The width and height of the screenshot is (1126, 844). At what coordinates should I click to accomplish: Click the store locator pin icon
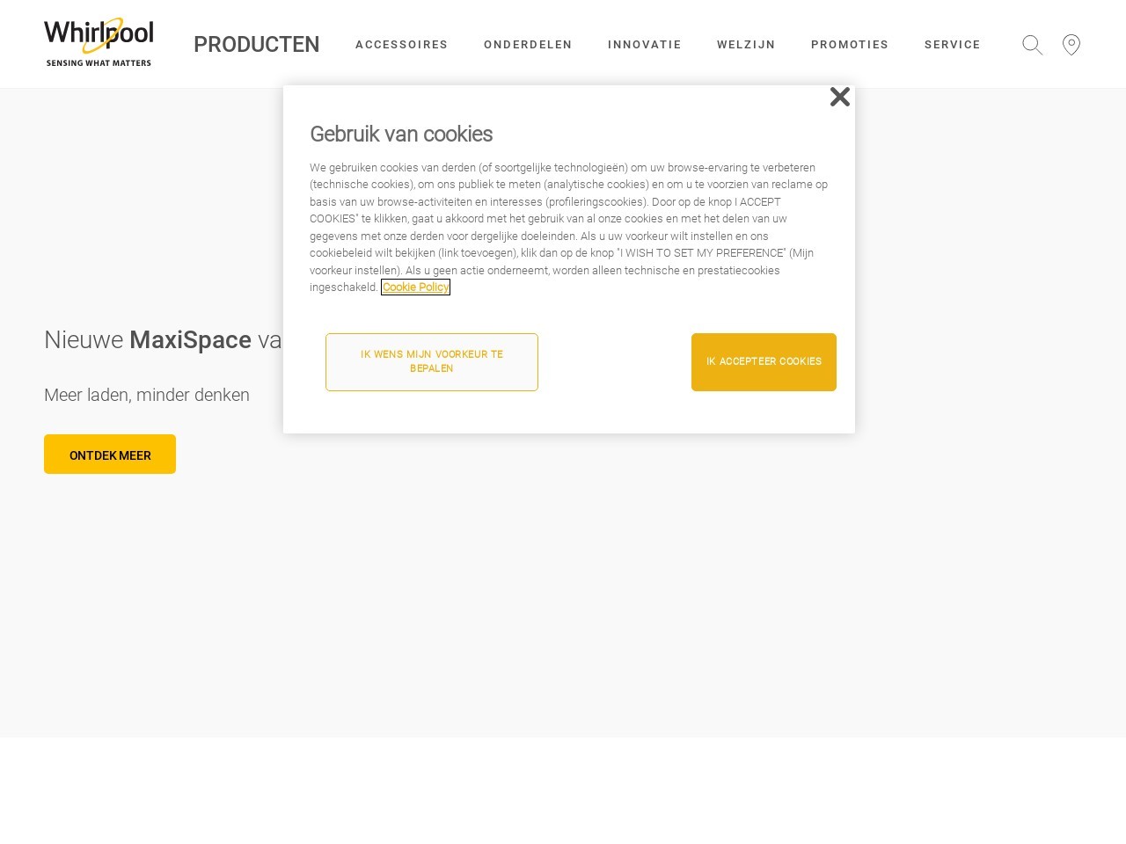[x=1071, y=45]
